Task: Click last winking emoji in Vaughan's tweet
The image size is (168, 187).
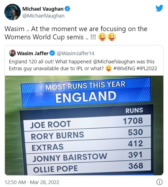Action: (112, 37)
